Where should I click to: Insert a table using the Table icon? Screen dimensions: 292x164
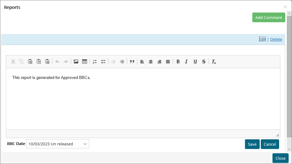[85, 61]
